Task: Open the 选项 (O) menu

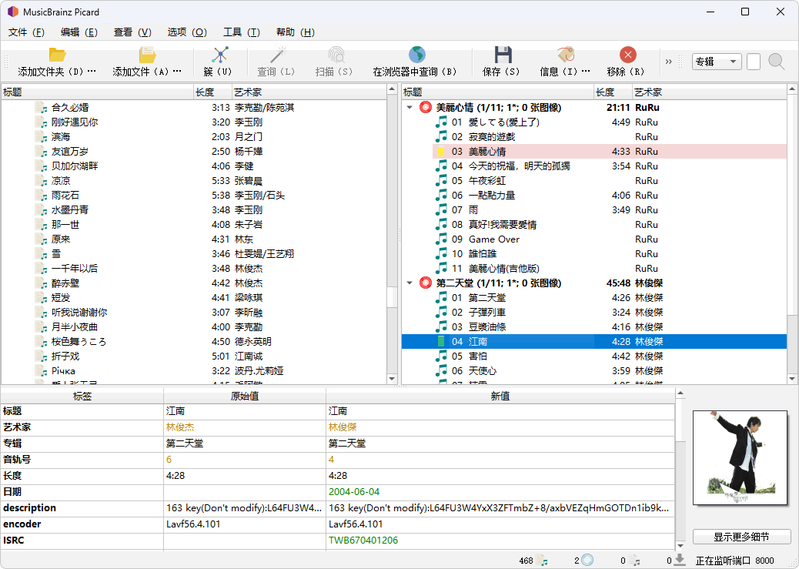Action: click(x=187, y=32)
